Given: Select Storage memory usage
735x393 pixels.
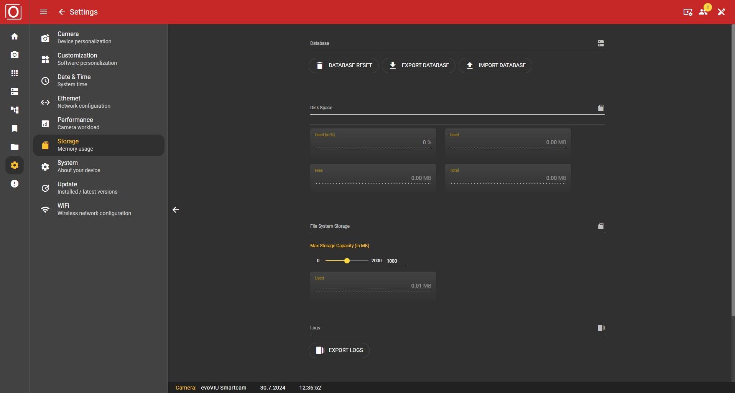Looking at the screenshot, I should [x=99, y=145].
